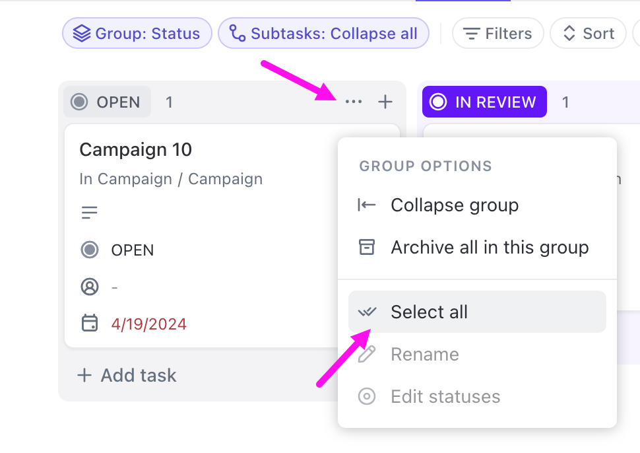Image resolution: width=640 pixels, height=453 pixels.
Task: Toggle Subtasks: Collapse all pill
Action: coord(323,34)
